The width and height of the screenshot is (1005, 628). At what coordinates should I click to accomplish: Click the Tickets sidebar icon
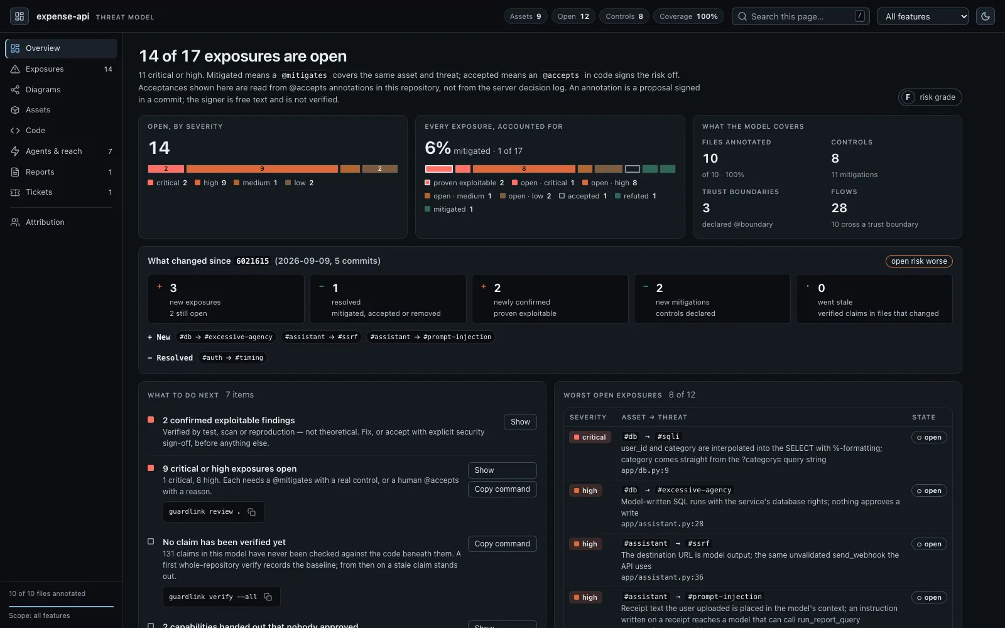tap(15, 192)
